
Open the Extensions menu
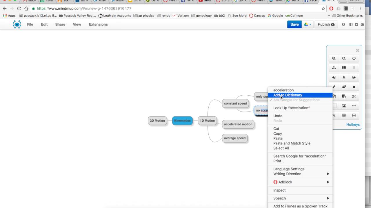pyautogui.click(x=98, y=25)
